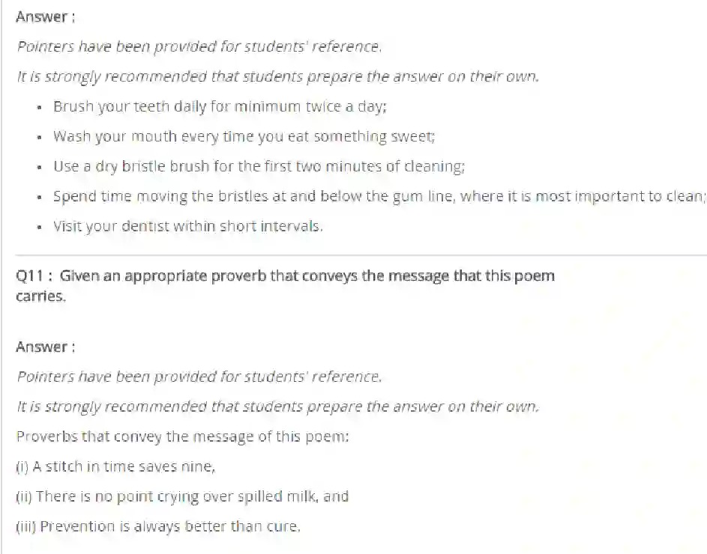
Task: Click the "It is strongly recommended" line above the tips
Action: pos(277,76)
